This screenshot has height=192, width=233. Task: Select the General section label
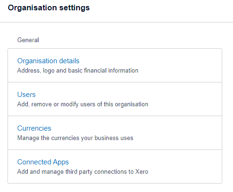point(28,40)
